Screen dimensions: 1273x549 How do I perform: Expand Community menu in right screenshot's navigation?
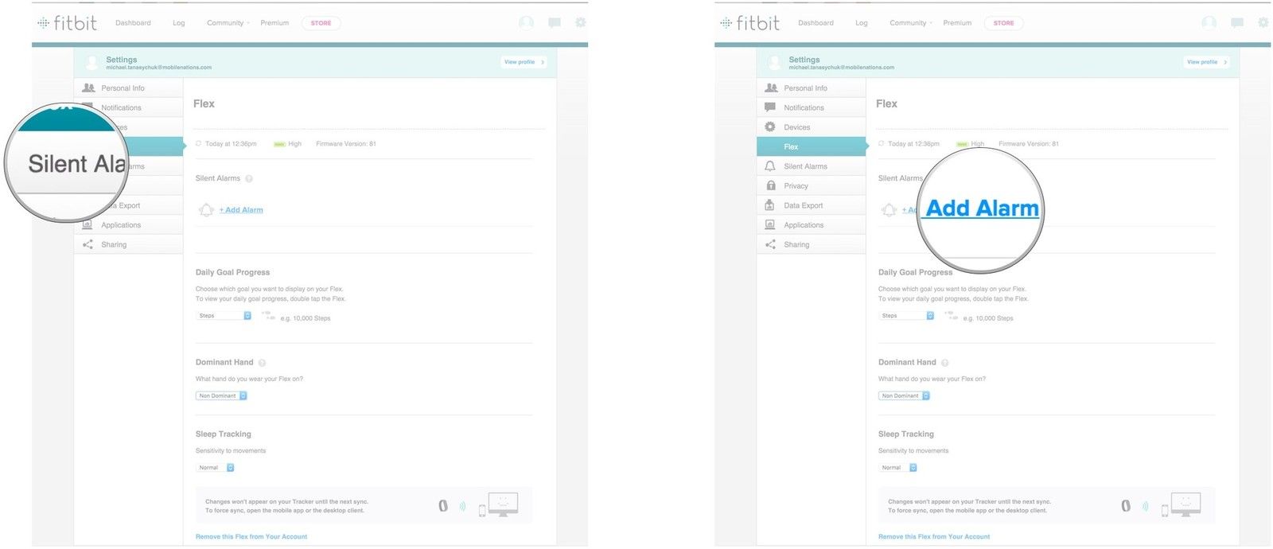pyautogui.click(x=910, y=23)
